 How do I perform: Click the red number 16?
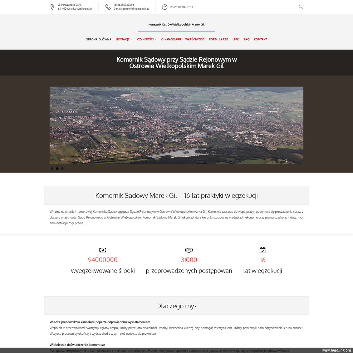[263, 260]
